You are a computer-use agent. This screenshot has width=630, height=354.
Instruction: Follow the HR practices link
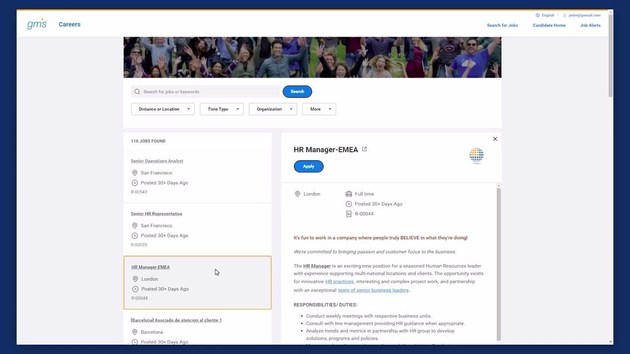340,282
